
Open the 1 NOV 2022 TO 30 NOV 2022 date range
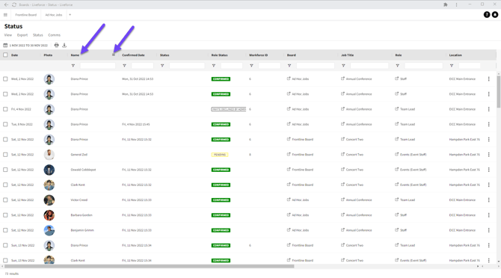tap(25, 46)
